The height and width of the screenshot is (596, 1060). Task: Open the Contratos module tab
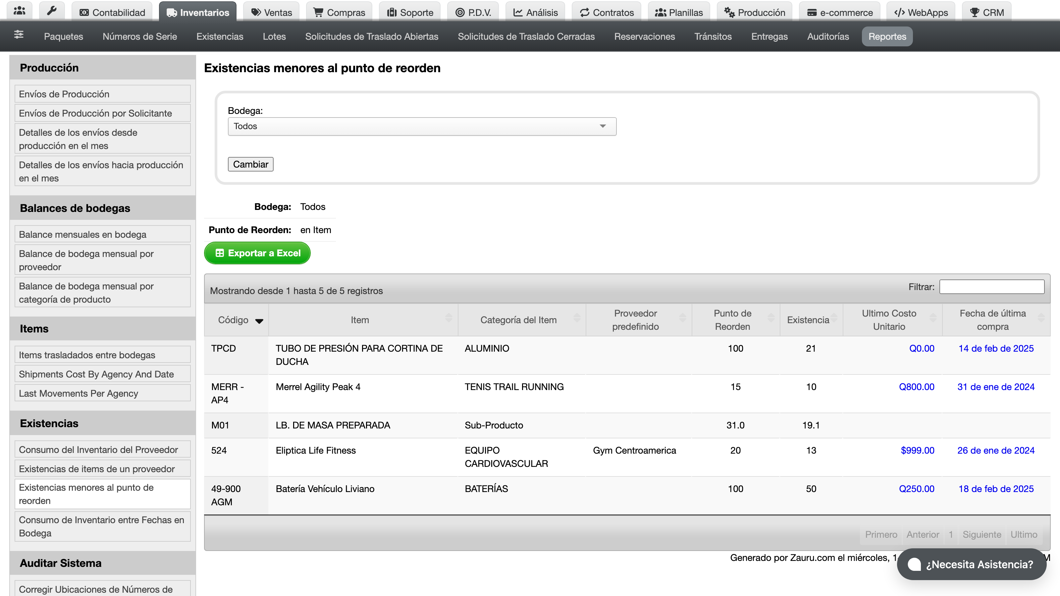(607, 12)
